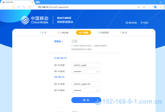The height and width of the screenshot is (112, 165).
Task: Edit the 5G Wi-Fi名称 field
Action: pos(86,84)
